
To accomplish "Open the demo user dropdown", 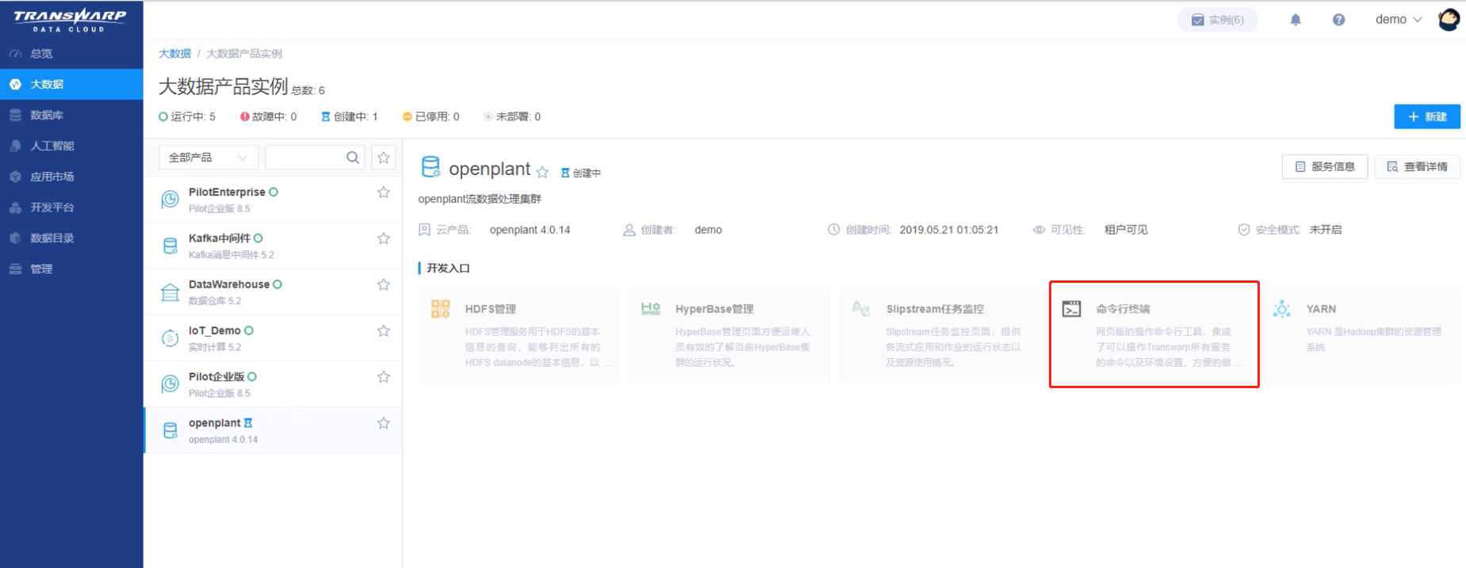I will pos(1399,19).
